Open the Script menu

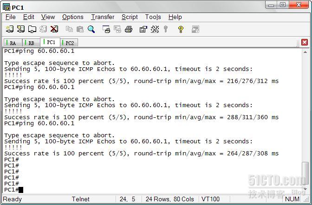[x=130, y=17]
